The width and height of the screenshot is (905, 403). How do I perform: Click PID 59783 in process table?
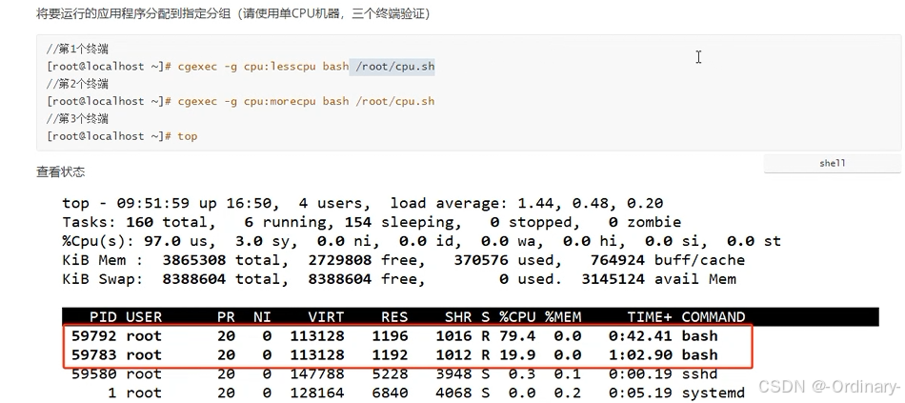pyautogui.click(x=93, y=355)
